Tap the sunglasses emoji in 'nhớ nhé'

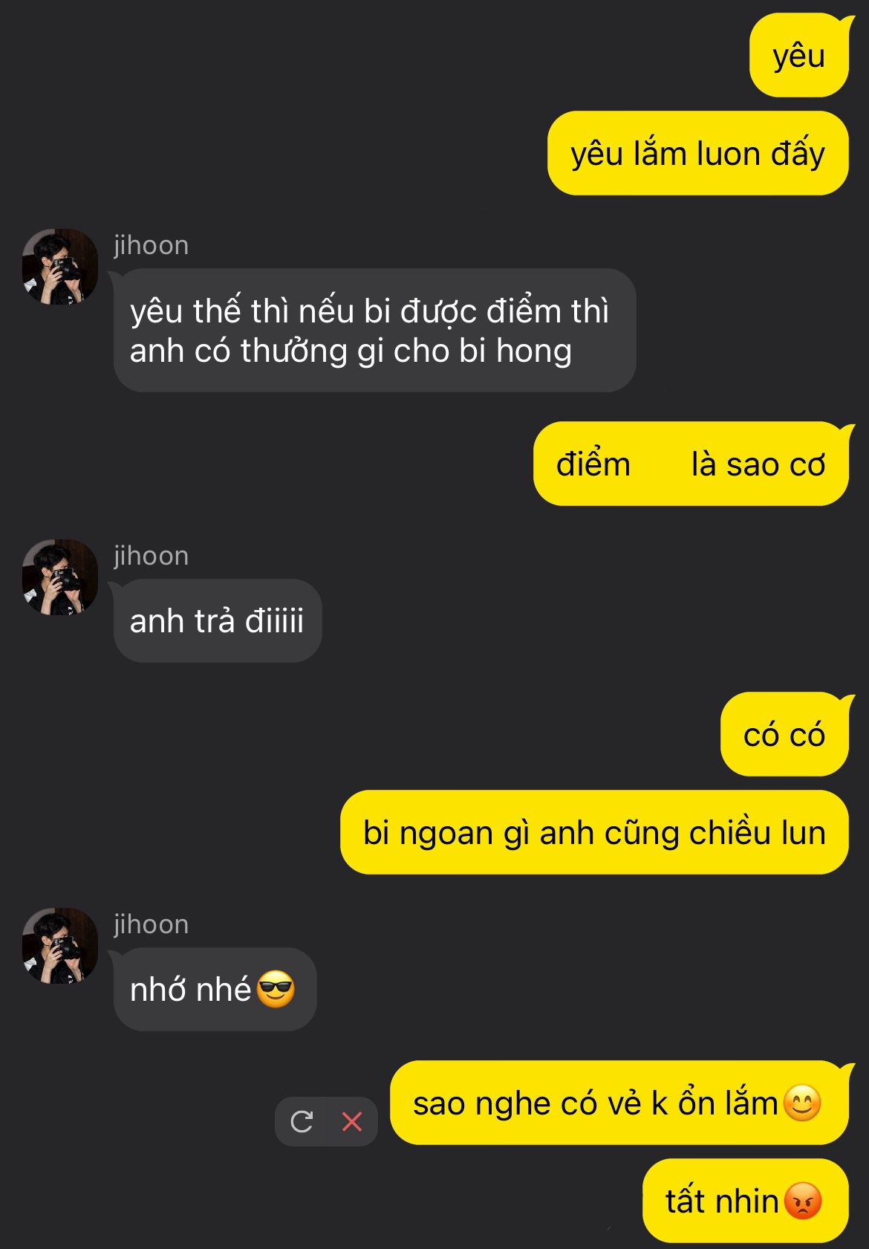pyautogui.click(x=276, y=989)
